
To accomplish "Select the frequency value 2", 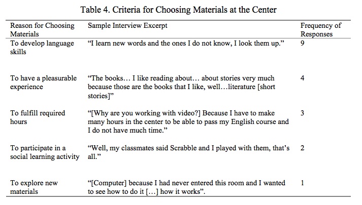I will point(303,148).
